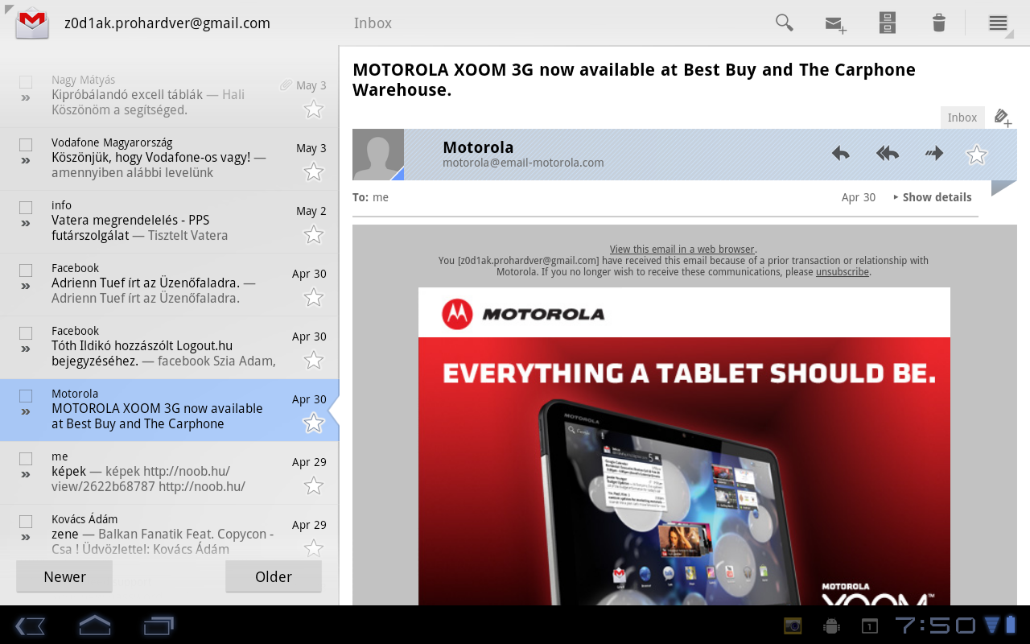Open the Adrienn Tuef Facebook email

(x=161, y=284)
